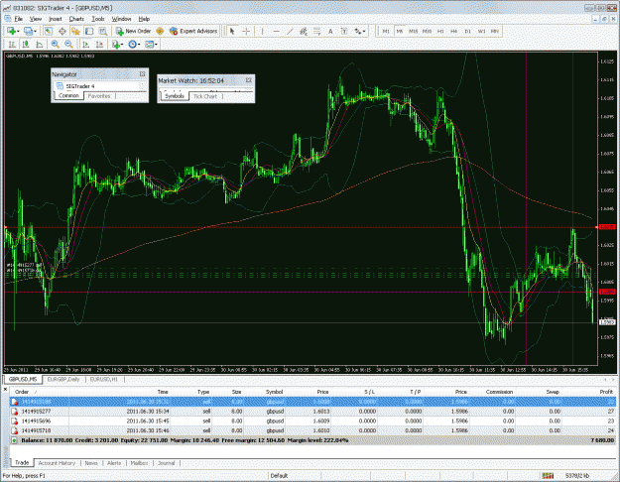
Task: Select the trendline drawing tool
Action: [290, 31]
